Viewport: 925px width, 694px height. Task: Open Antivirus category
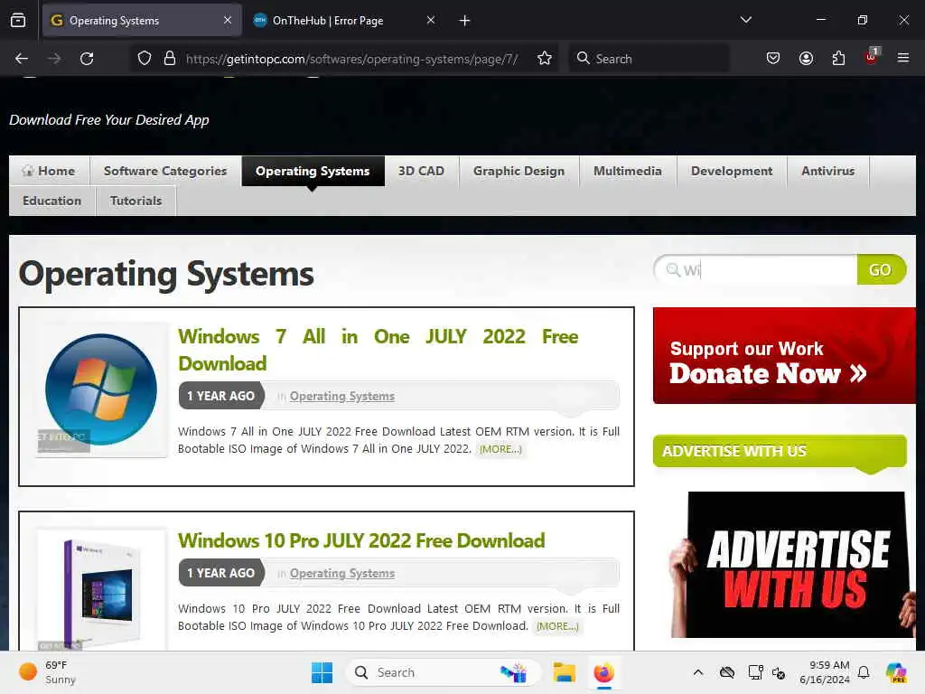pos(827,171)
